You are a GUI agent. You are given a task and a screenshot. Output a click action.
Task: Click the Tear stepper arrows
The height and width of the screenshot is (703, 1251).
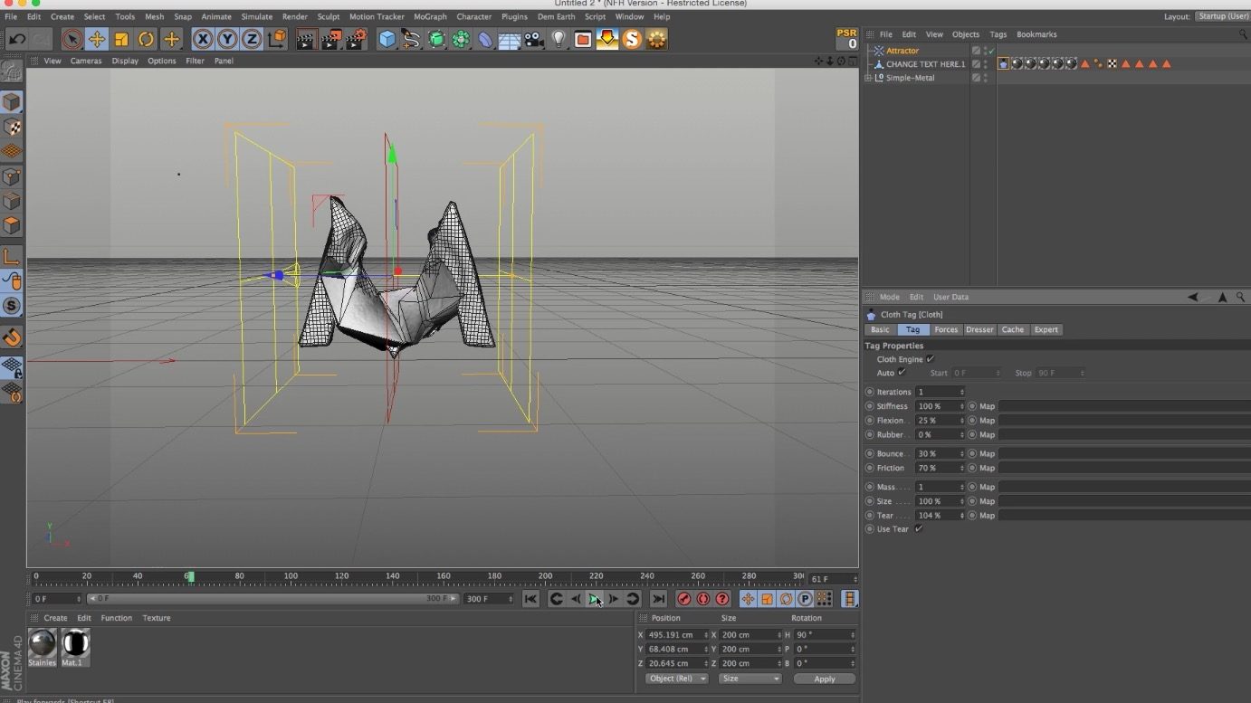coord(962,516)
